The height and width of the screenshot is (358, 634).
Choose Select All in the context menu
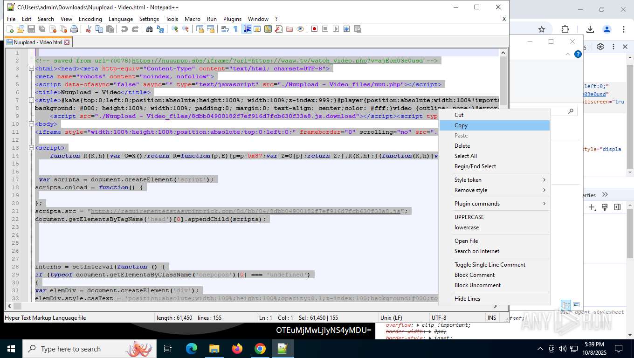(495, 156)
